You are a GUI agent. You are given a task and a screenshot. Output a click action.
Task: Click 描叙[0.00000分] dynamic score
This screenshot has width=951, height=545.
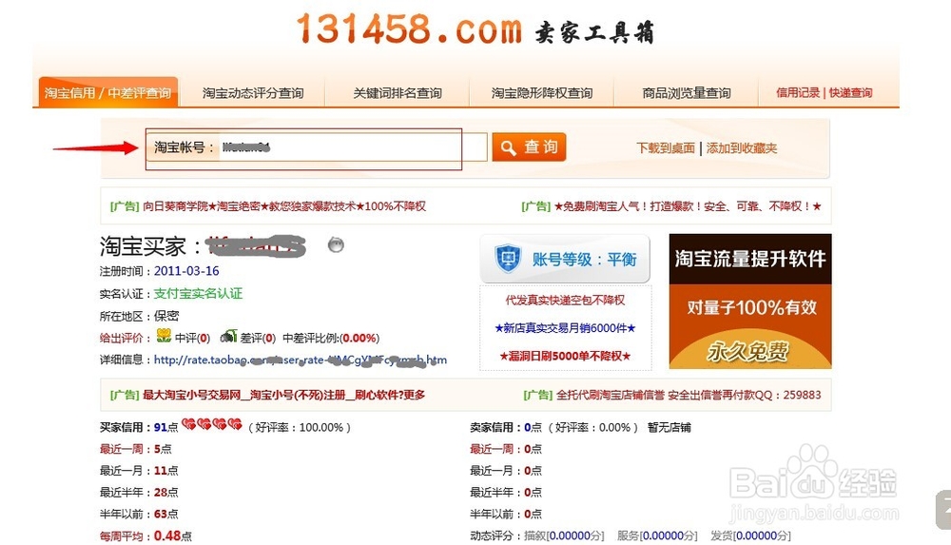[x=565, y=535]
